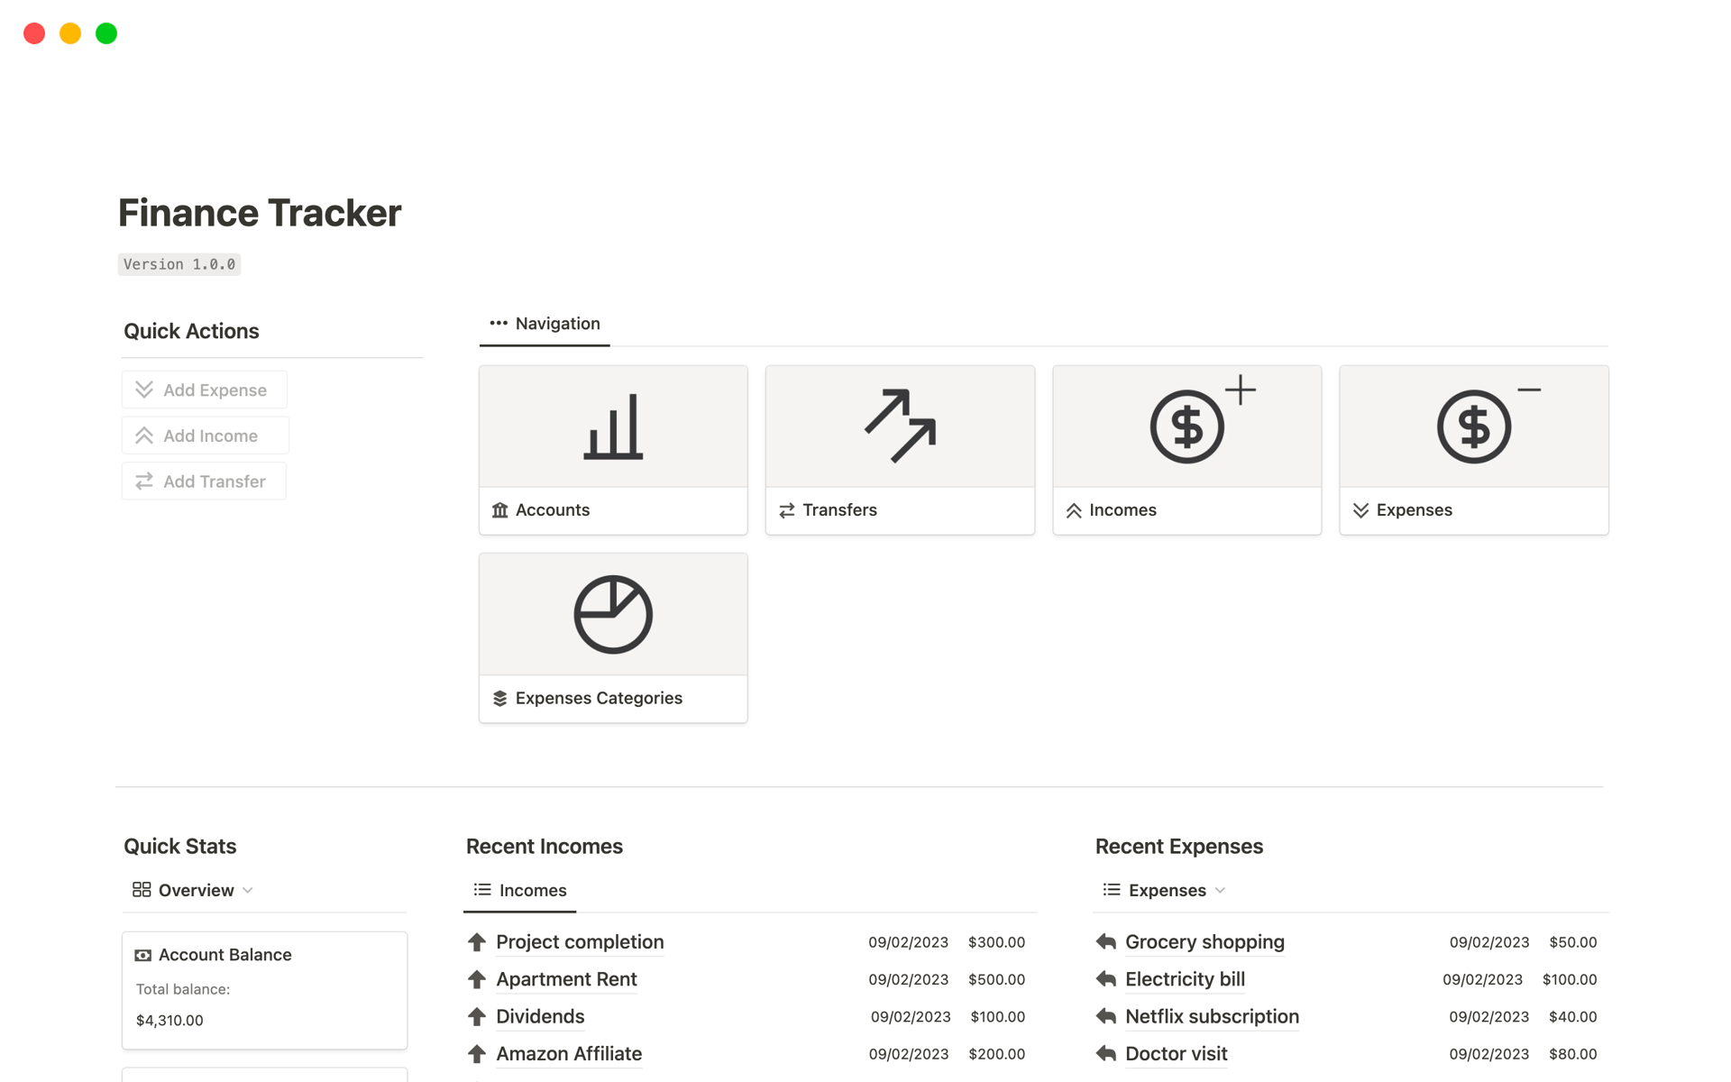Screen dimensions: 1731x1082
Task: Click the Project completion income entry
Action: [x=580, y=941]
